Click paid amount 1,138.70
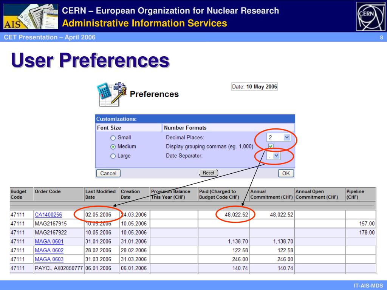Viewport: 387px width, 290px height. tap(238, 241)
